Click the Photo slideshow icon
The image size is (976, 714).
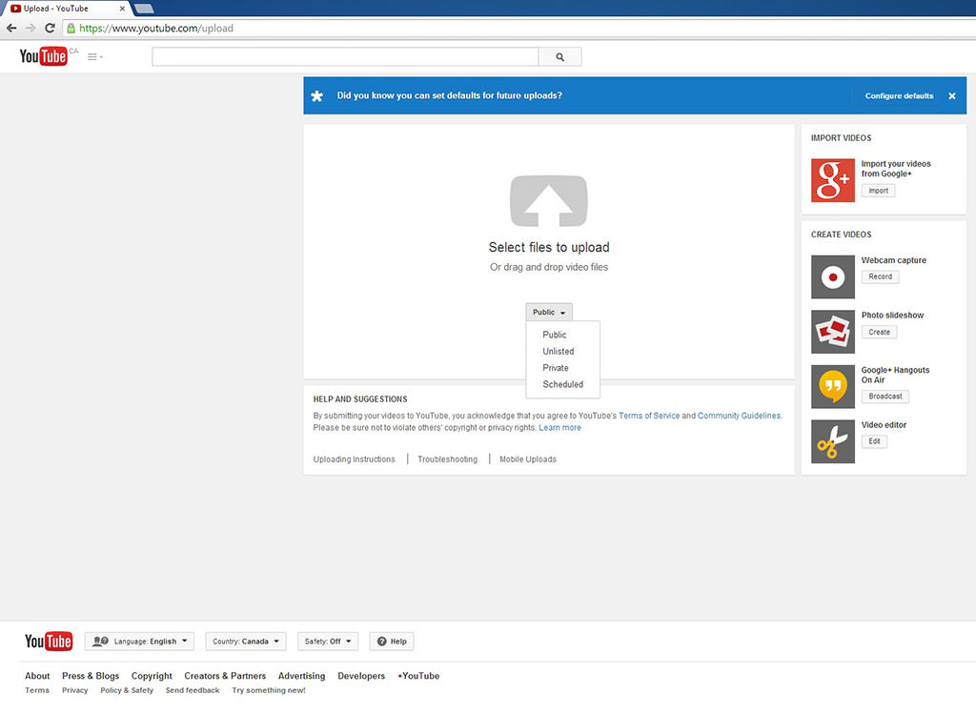click(x=832, y=332)
